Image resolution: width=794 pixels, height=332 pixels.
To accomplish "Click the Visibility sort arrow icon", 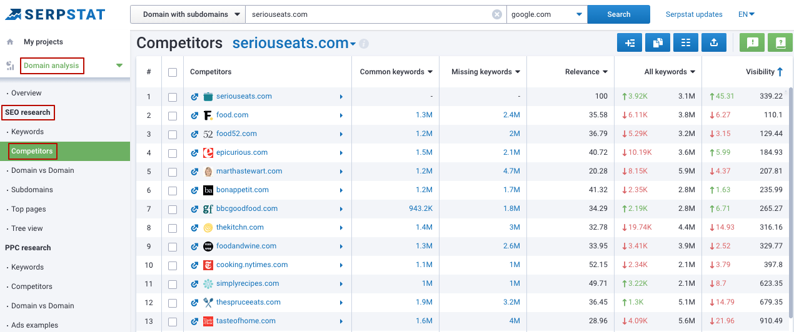I will 780,72.
